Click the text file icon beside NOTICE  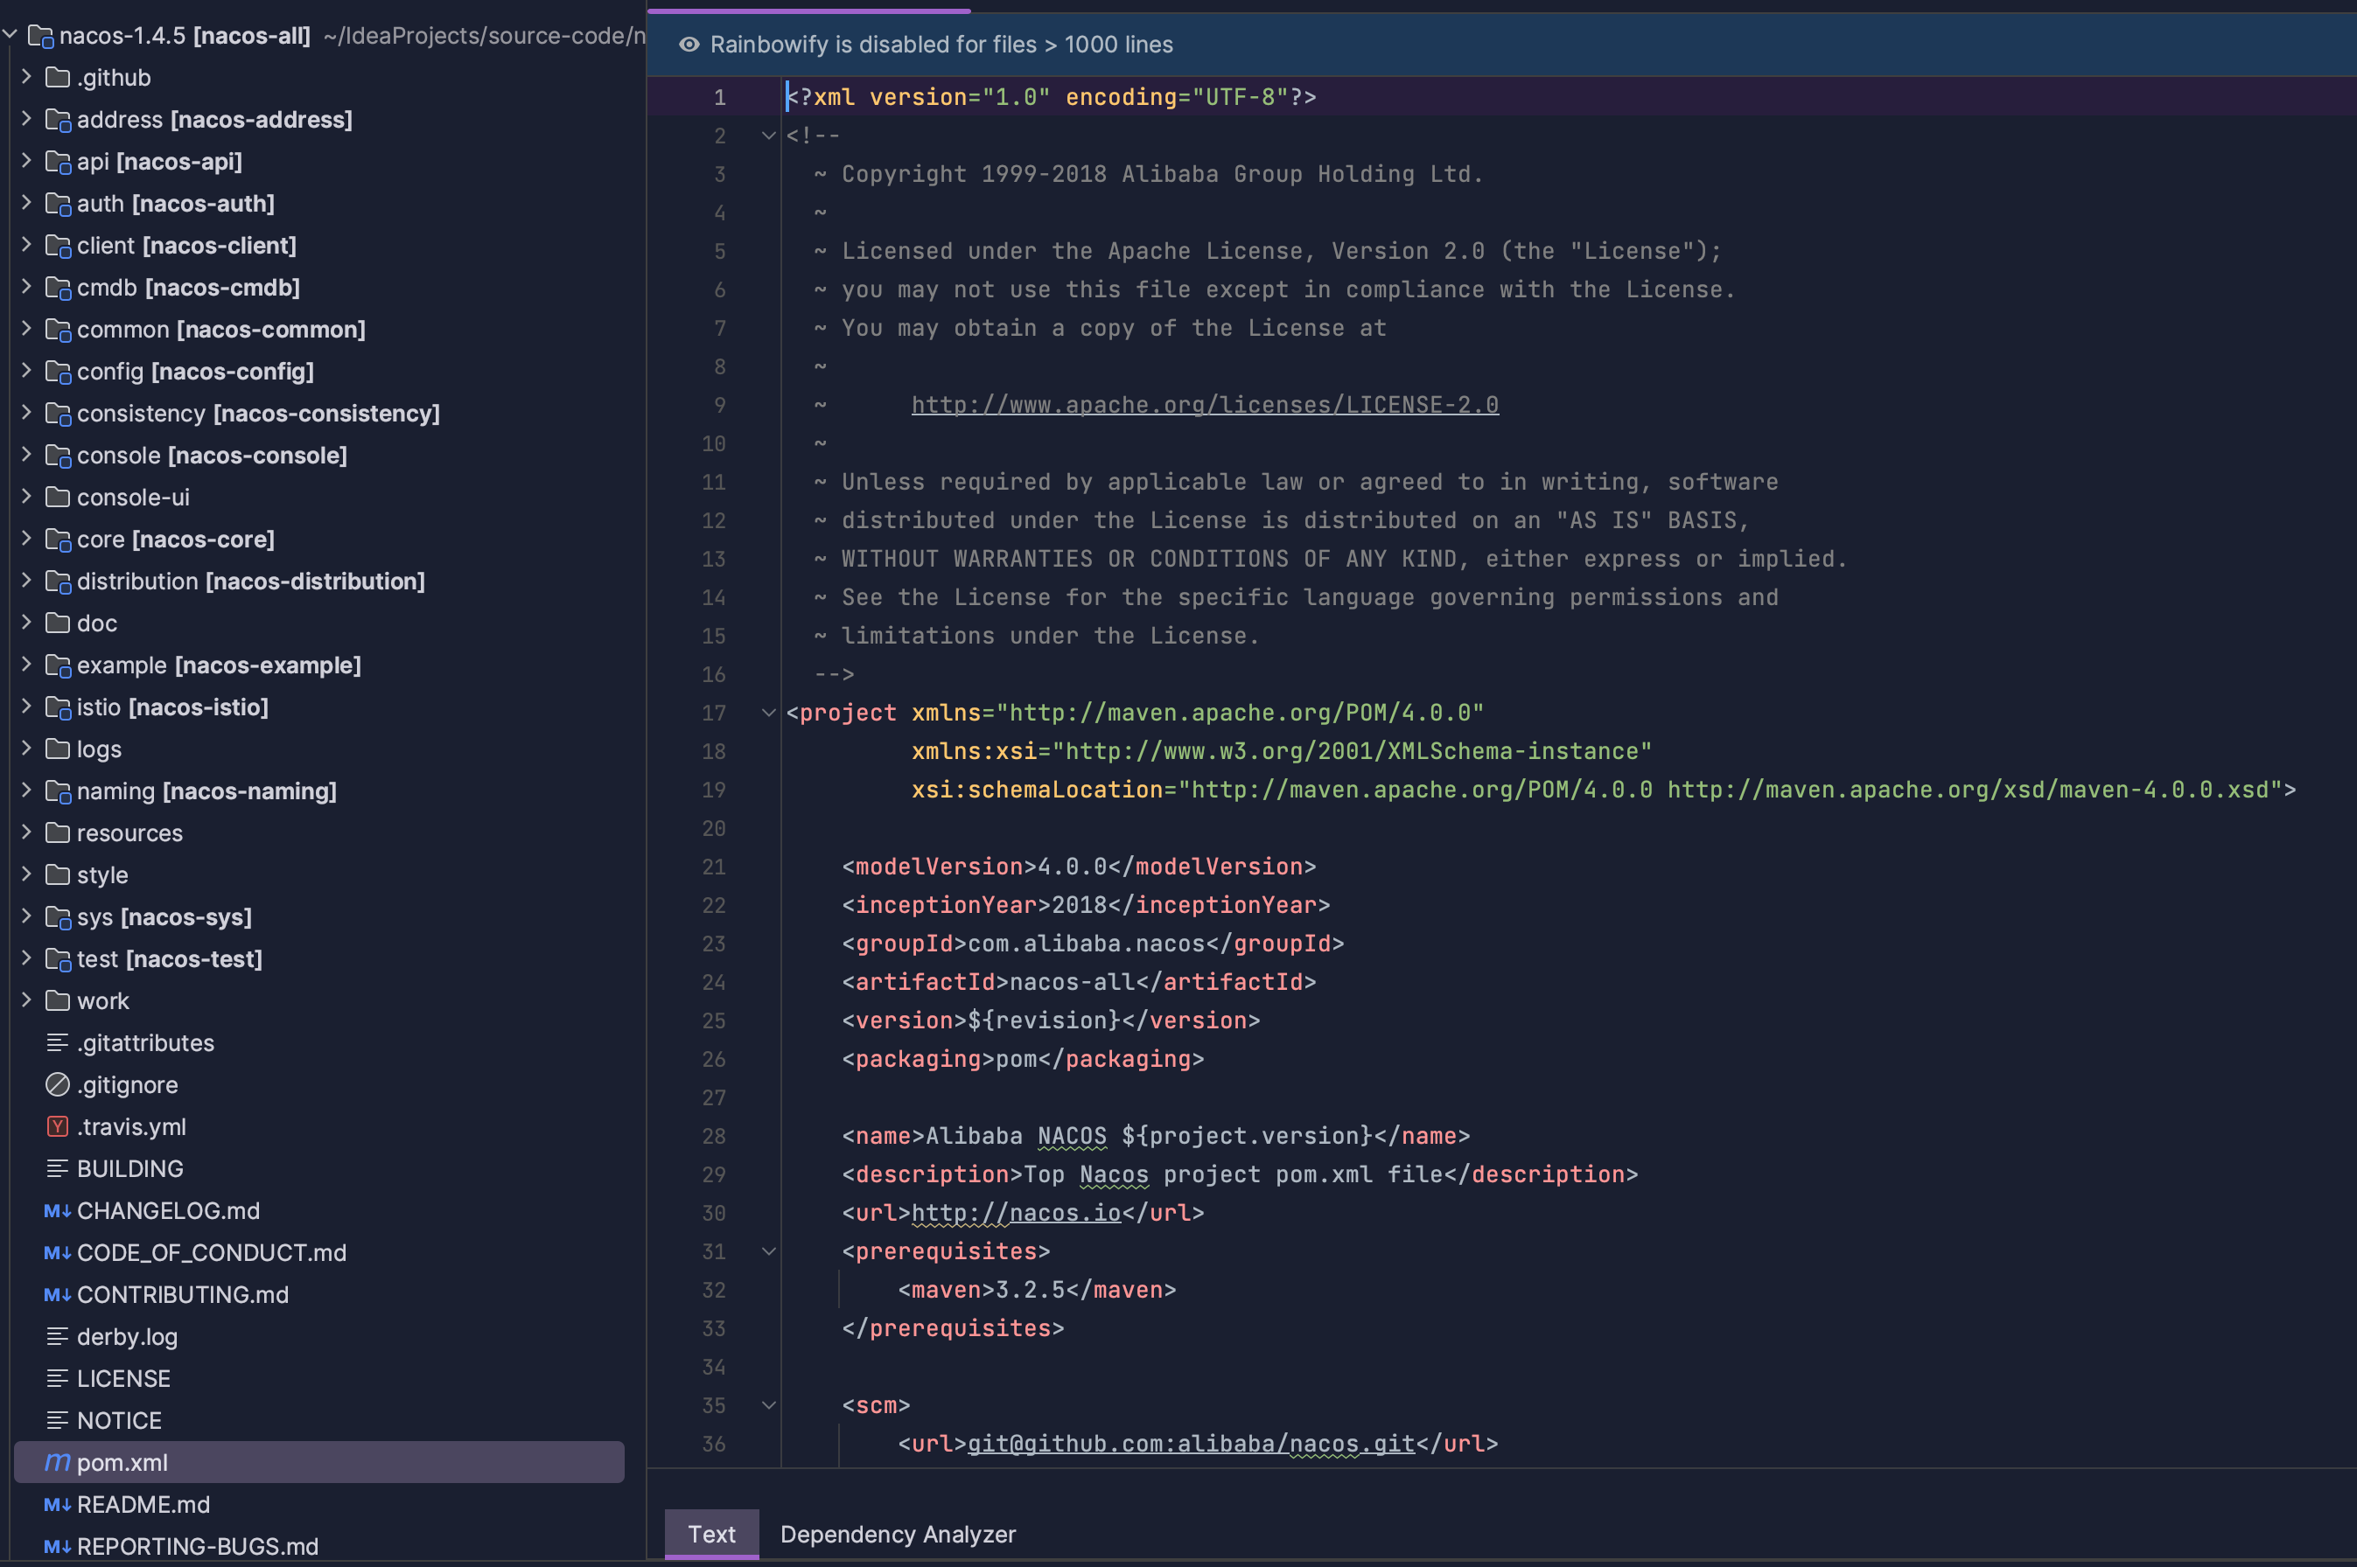click(x=58, y=1420)
